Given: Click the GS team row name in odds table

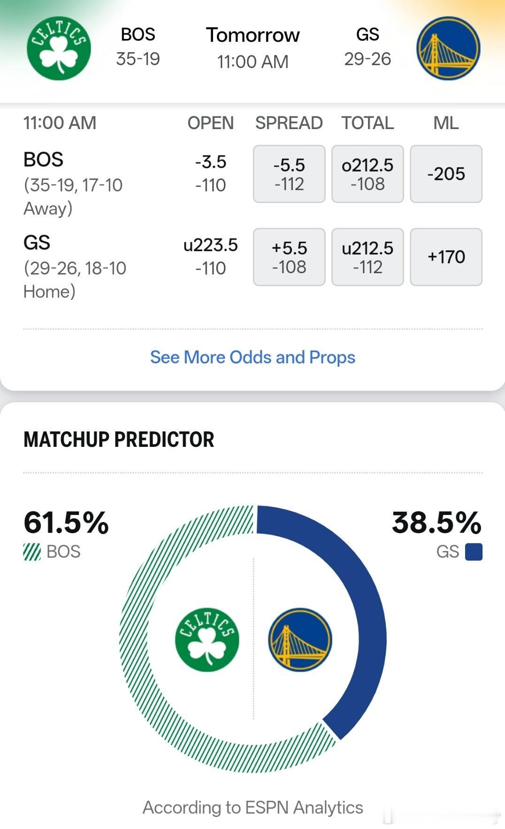Looking at the screenshot, I should tap(37, 243).
